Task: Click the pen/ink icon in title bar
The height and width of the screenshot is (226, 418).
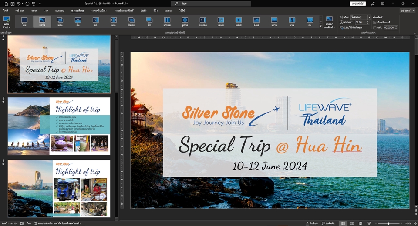Action: click(373, 4)
